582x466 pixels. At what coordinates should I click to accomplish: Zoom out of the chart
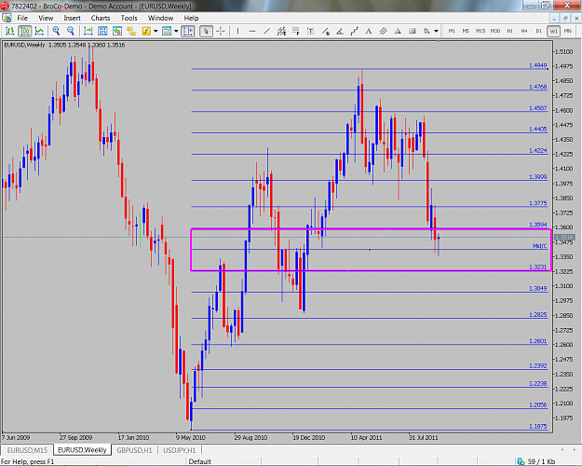(71, 31)
